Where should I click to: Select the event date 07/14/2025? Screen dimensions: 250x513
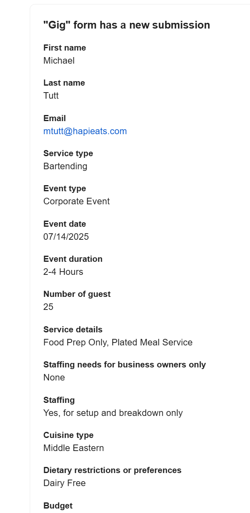66,237
